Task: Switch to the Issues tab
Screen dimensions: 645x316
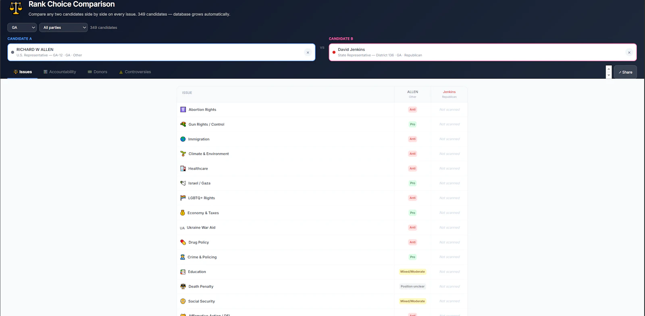Action: (x=23, y=72)
